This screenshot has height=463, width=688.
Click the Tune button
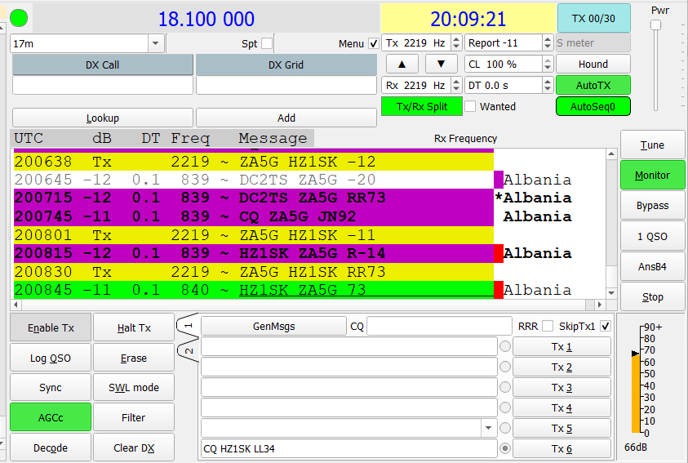click(652, 145)
